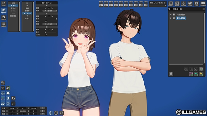Reset rotation values button

(43, 111)
